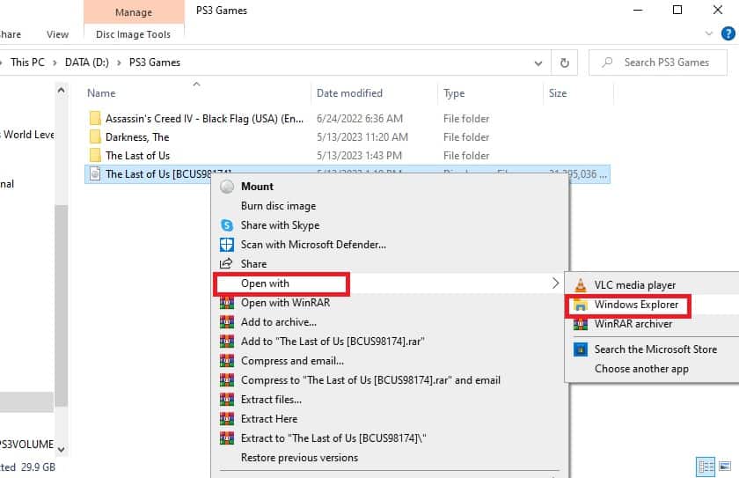Select Choose another app
Viewport: 739px width, 478px height.
(641, 369)
